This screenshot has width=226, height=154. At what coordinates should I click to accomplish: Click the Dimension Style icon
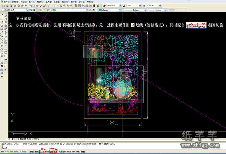(124, 5)
